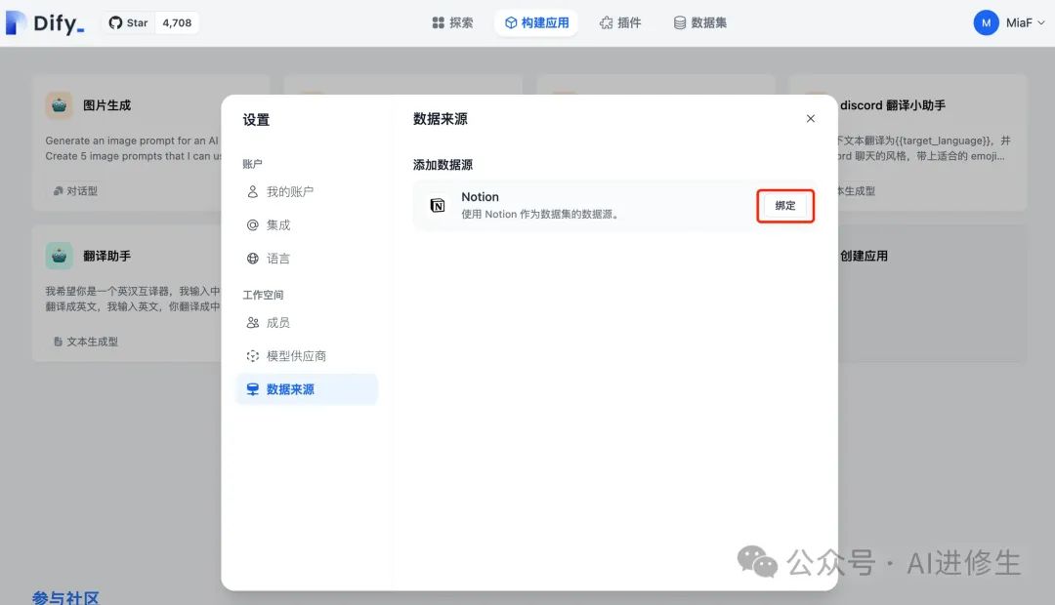1055x605 pixels.
Task: Click the 绑定 button for Notion
Action: pos(785,206)
